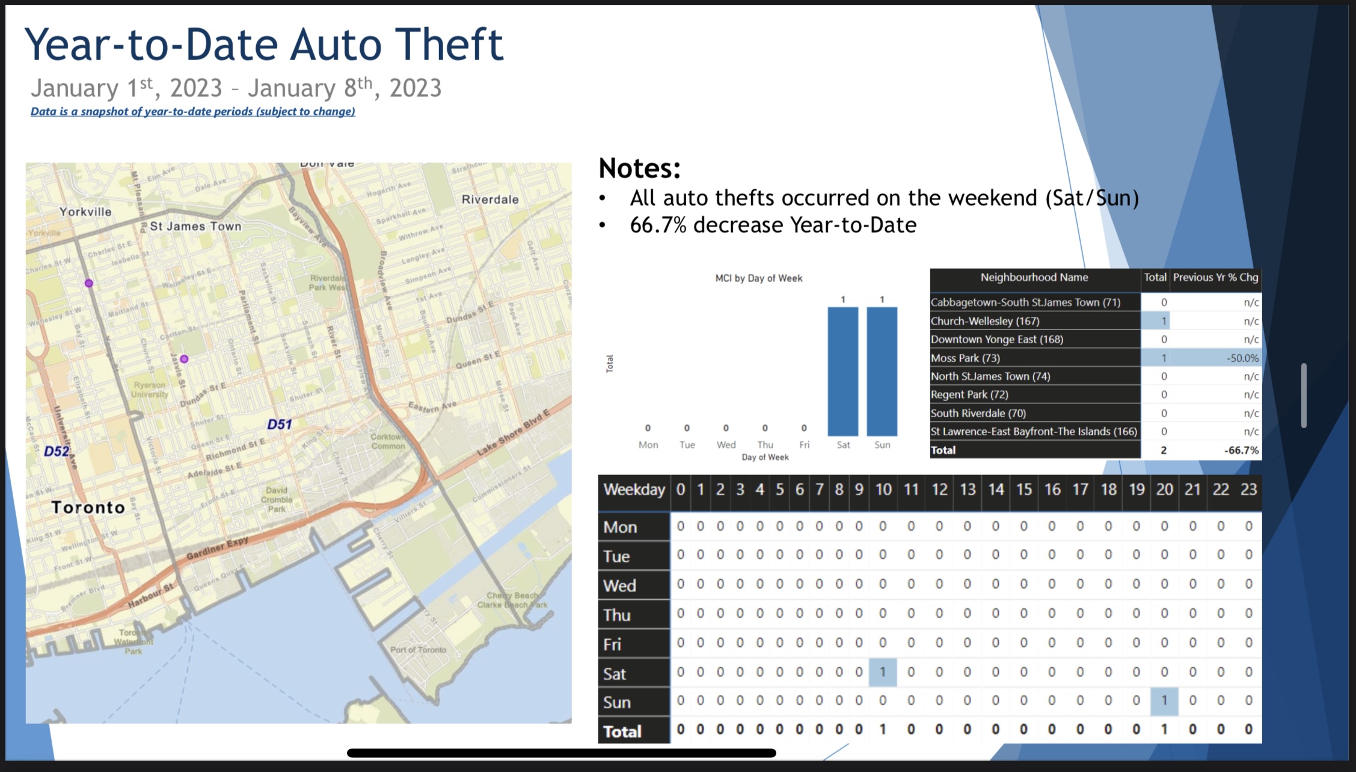Select the purple theft marker near Charles St
Image resolution: width=1356 pixels, height=772 pixels.
click(89, 283)
